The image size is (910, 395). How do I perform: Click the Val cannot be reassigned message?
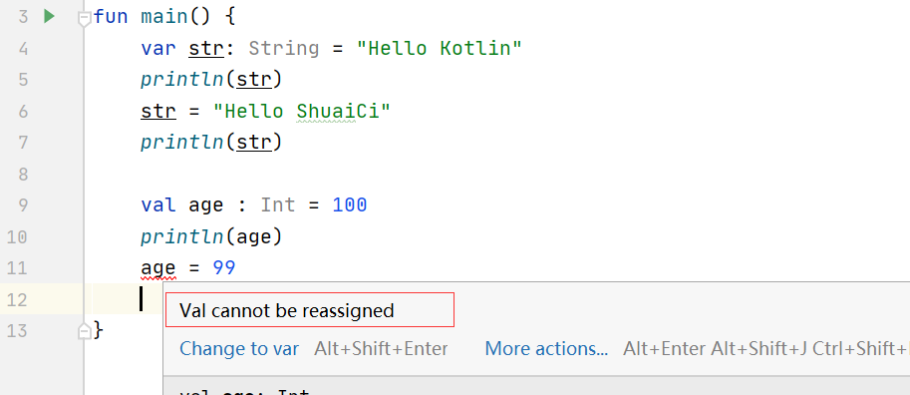tap(287, 311)
